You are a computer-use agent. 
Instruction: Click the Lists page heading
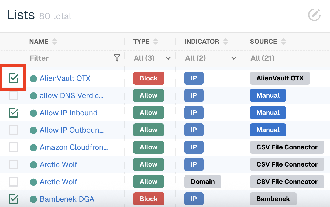pyautogui.click(x=21, y=15)
